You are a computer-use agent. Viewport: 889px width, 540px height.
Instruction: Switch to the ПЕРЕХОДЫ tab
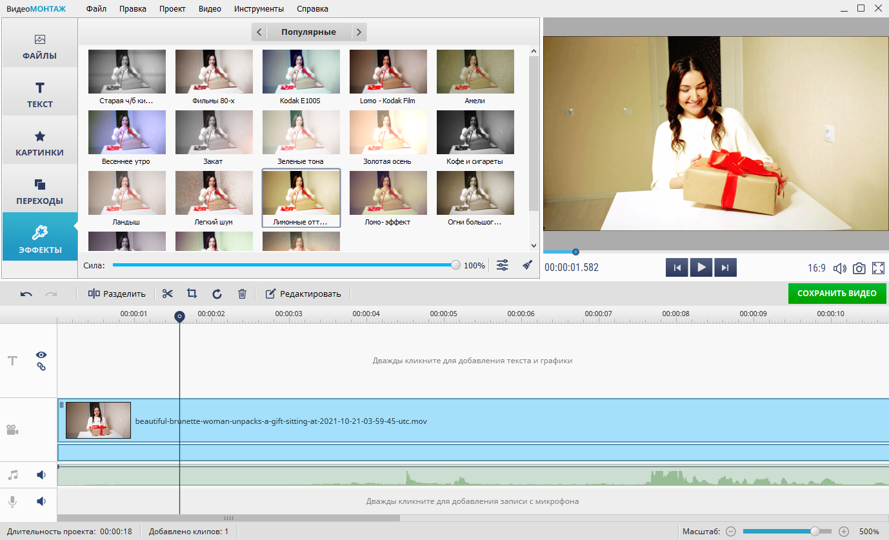pyautogui.click(x=39, y=191)
